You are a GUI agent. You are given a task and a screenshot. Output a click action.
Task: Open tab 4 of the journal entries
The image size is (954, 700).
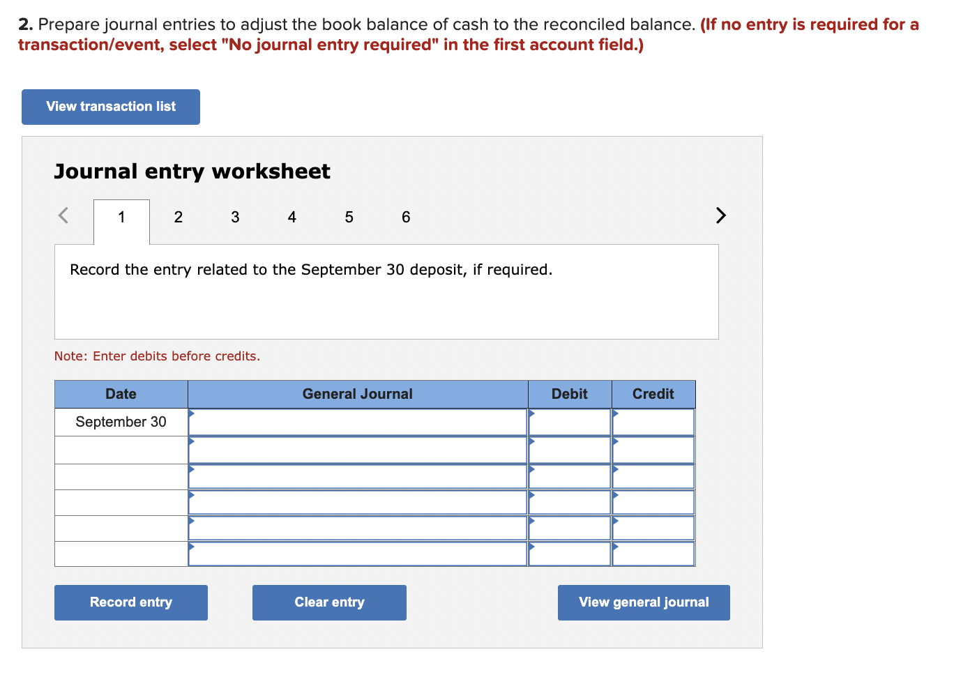[291, 217]
